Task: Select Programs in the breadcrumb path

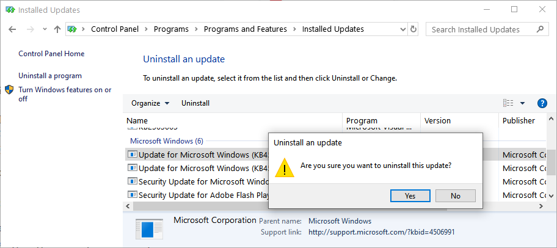Action: click(171, 29)
